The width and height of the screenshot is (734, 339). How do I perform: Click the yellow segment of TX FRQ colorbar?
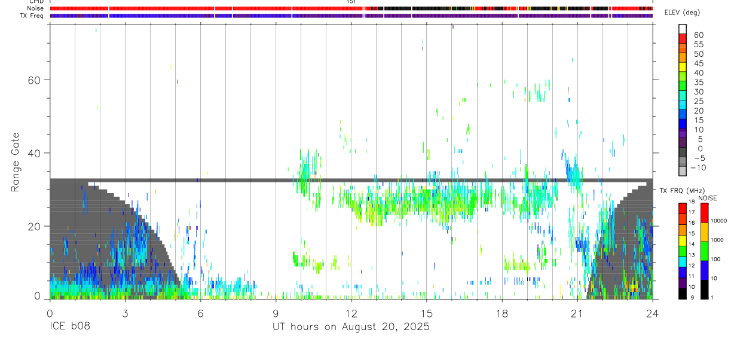pyautogui.click(x=683, y=240)
